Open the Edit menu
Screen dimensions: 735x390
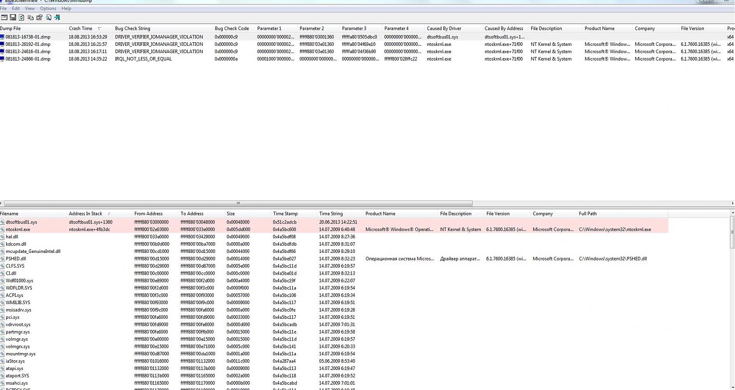point(16,8)
